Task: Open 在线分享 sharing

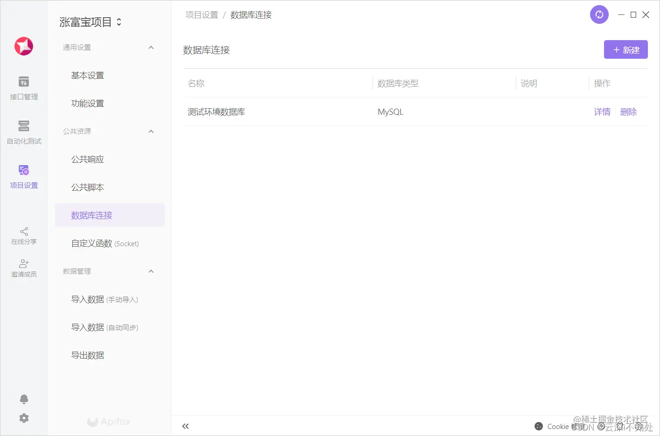Action: tap(24, 236)
